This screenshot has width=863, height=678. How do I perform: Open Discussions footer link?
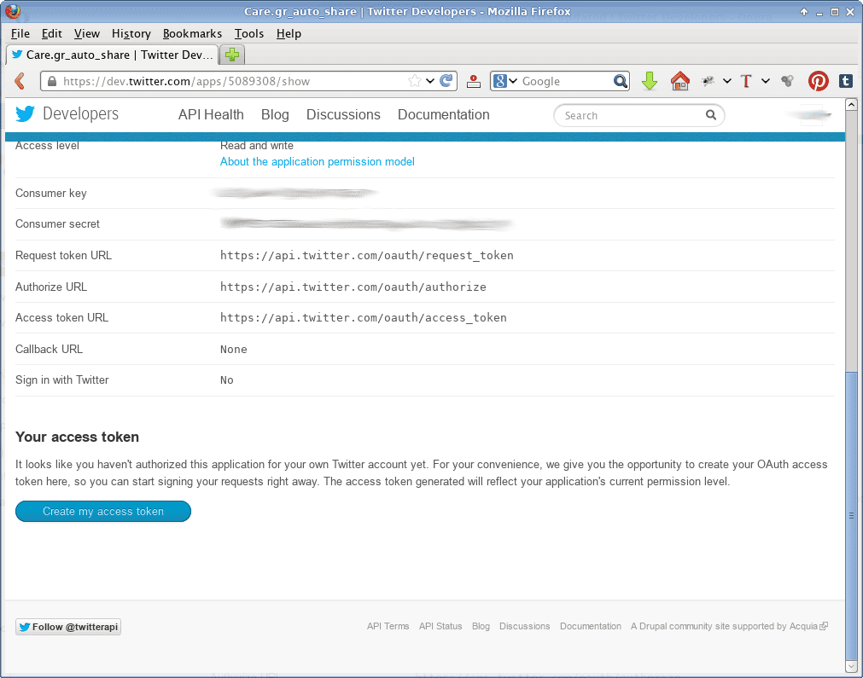[x=524, y=626]
